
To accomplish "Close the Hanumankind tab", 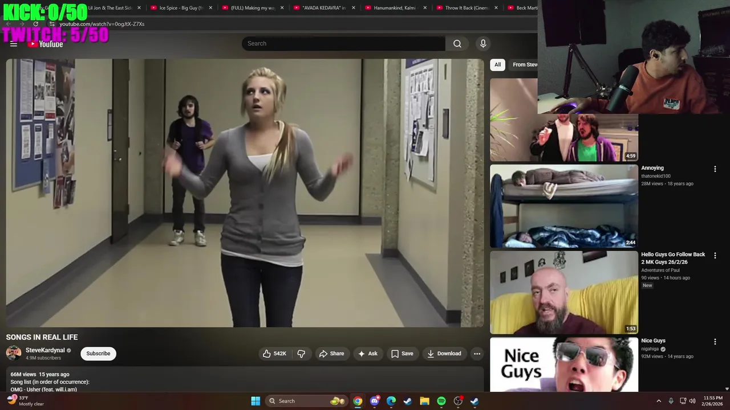I will tap(425, 8).
